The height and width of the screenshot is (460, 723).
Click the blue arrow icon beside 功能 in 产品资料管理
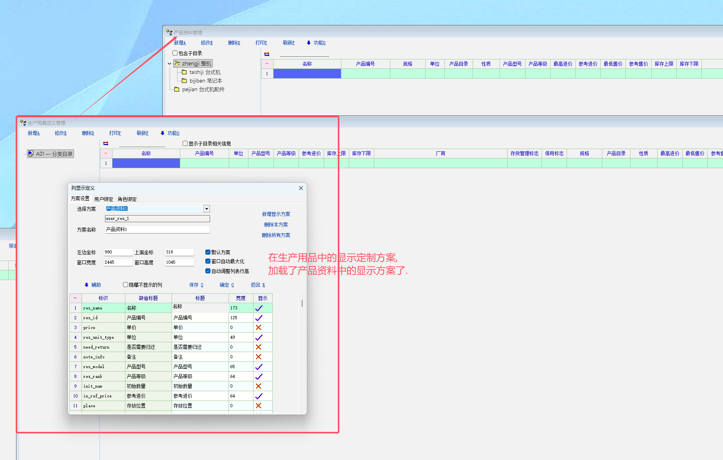[x=309, y=43]
